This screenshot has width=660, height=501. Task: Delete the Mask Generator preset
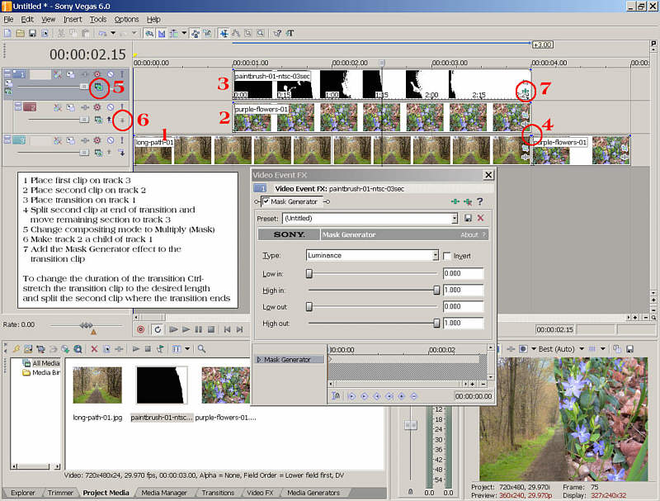coord(480,218)
